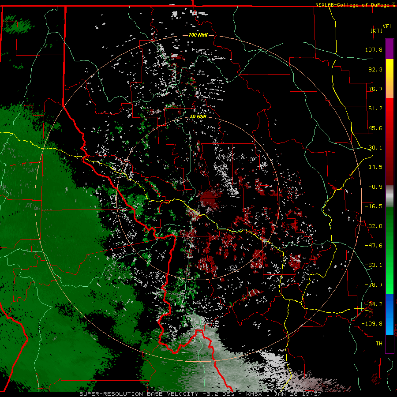Select the 14.5 legend value
This screenshot has height=397, width=397.
click(x=375, y=167)
